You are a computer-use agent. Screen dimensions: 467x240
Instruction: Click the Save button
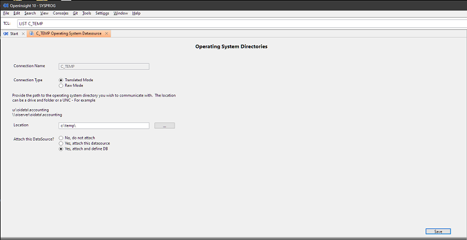coord(438,232)
